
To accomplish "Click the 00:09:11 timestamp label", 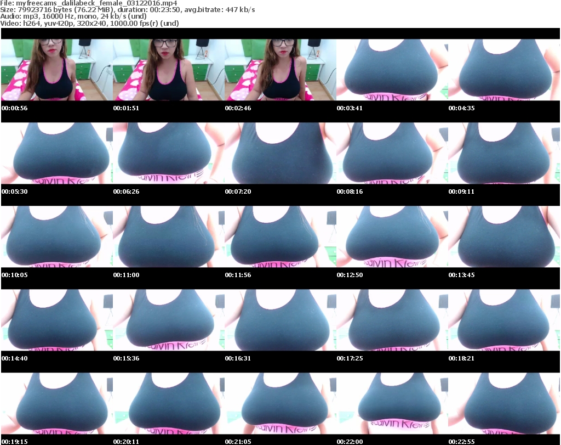I will 461,191.
